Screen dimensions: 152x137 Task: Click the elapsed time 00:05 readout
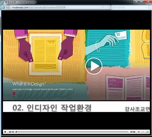[x=12, y=132]
